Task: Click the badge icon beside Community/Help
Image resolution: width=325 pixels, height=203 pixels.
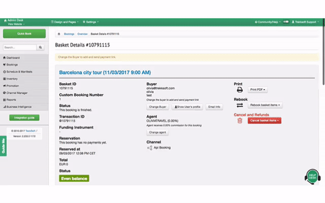Action: (286, 22)
